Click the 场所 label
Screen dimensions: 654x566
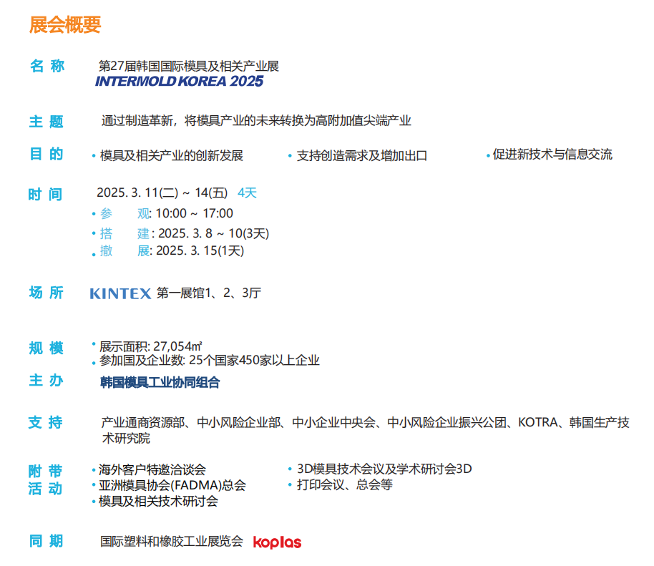47,293
